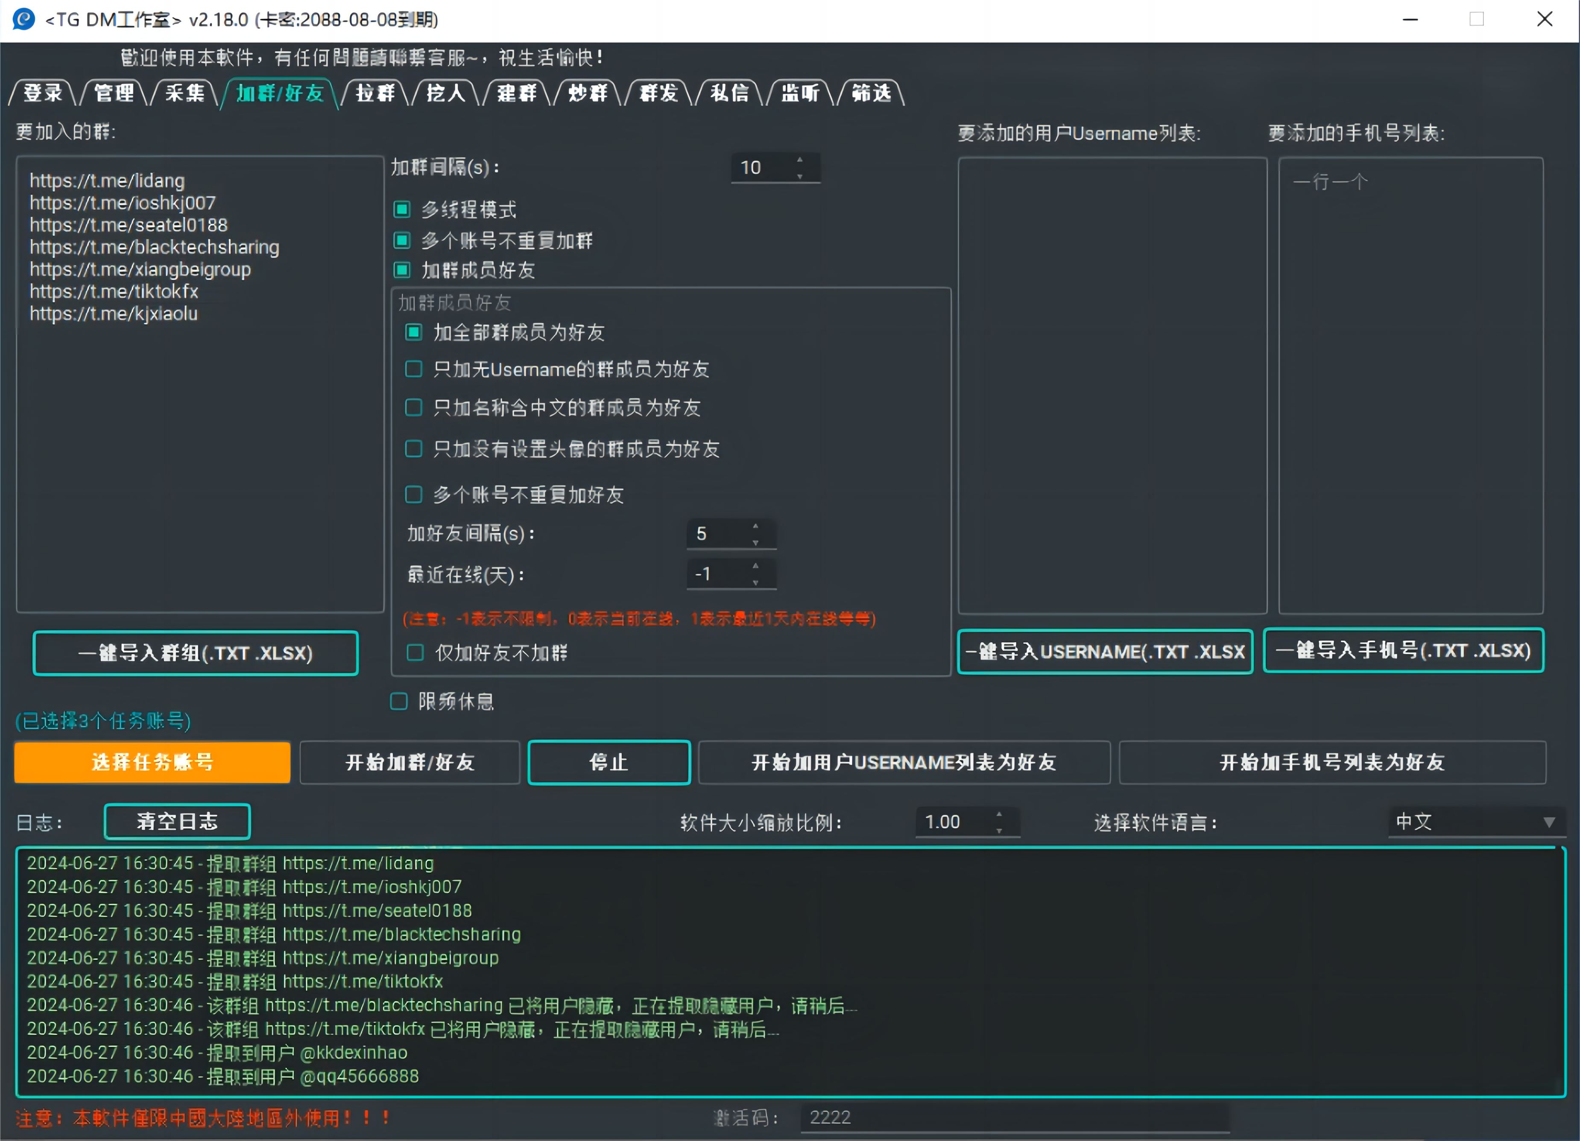The image size is (1580, 1141).
Task: Select https://t.me/ioshkj007 in group list
Action: (123, 203)
